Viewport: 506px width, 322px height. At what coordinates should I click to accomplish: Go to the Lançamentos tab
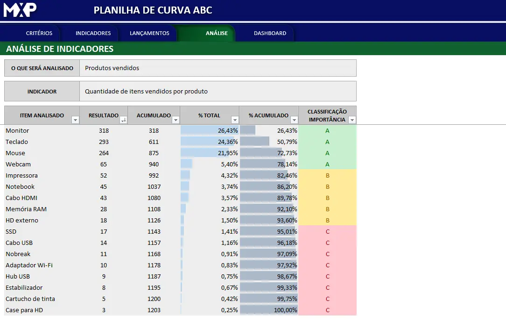coord(149,33)
